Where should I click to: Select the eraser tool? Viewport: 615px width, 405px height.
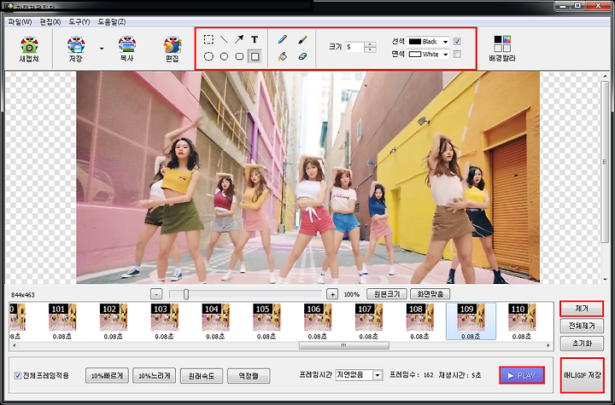302,57
